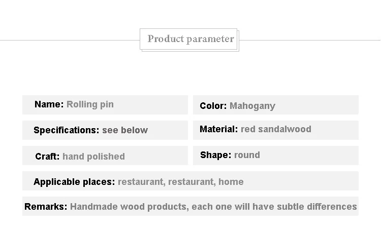Click the 'Remarks:' bold label
This screenshot has height=231, width=381.
click(x=46, y=207)
